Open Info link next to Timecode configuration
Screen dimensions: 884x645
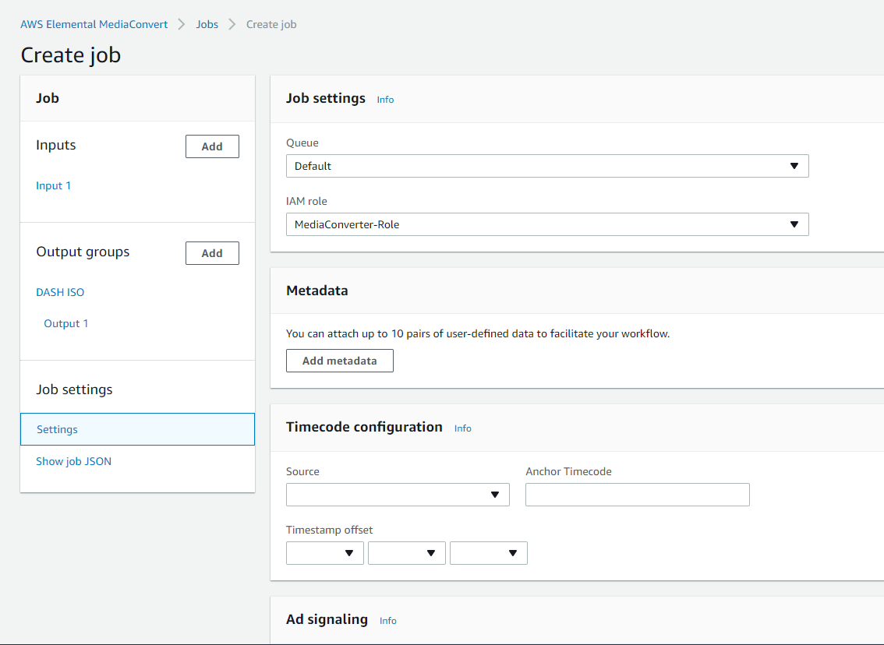pos(462,428)
